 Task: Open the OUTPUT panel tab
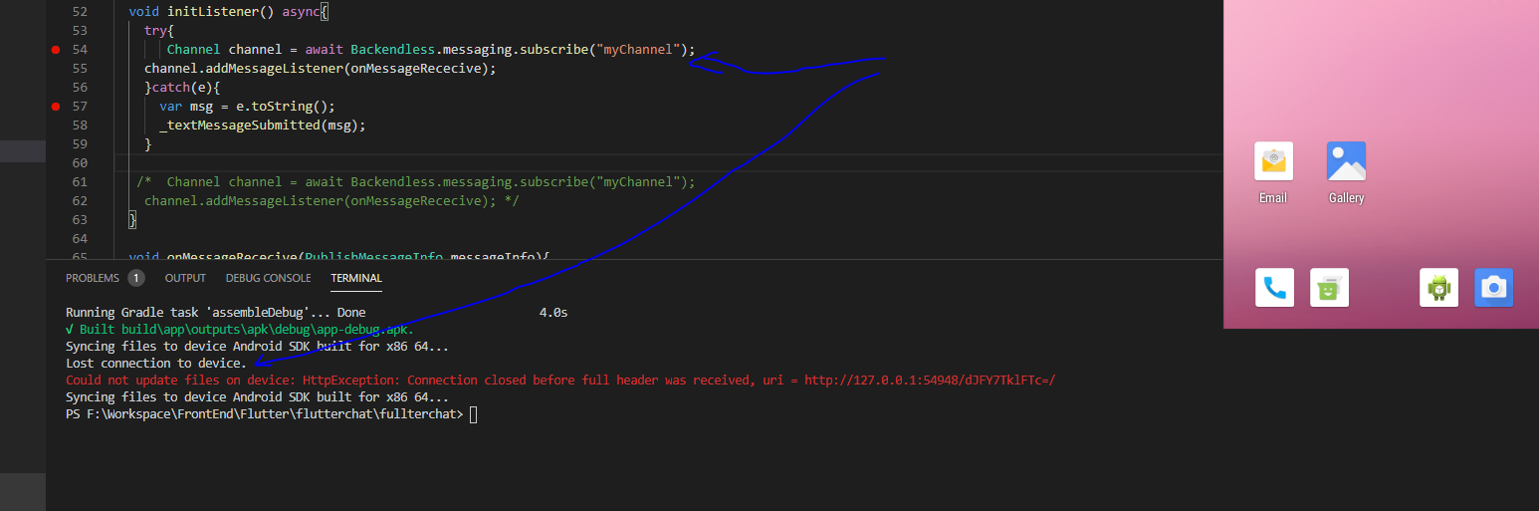(x=185, y=278)
